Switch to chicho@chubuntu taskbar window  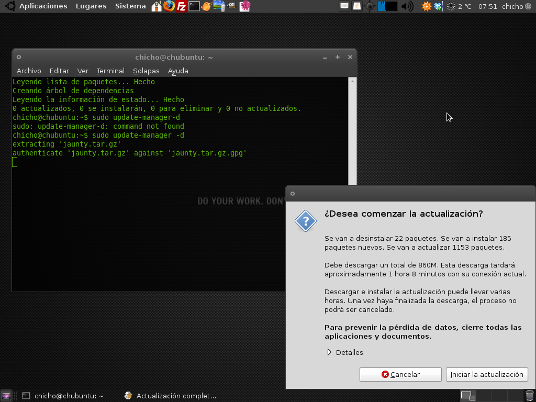click(63, 396)
